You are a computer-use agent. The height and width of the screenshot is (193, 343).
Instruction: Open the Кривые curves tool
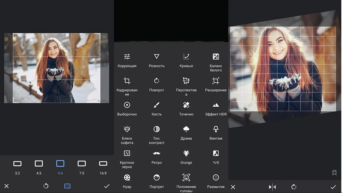click(186, 60)
